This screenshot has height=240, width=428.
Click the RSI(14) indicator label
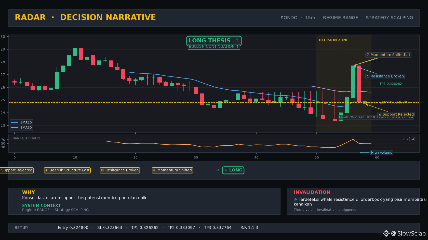[x=409, y=139]
